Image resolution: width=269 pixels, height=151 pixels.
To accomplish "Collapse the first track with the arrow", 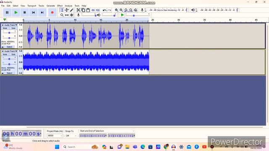I will (x=3, y=47).
